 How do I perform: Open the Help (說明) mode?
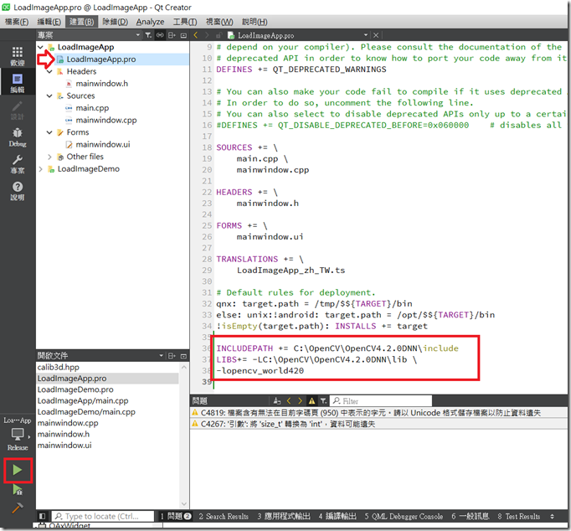click(17, 191)
